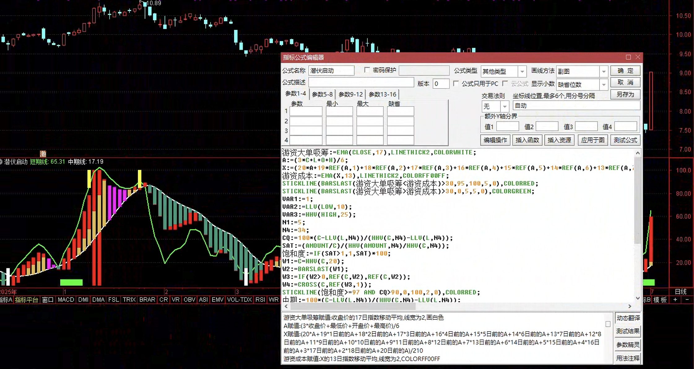Click the 公式名称 input field

pyautogui.click(x=331, y=71)
